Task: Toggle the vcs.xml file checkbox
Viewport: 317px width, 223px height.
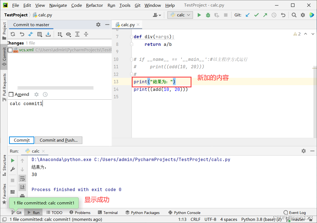Action: coord(10,50)
